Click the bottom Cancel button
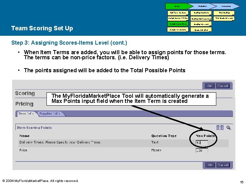The height and width of the screenshot is (184, 246). pyautogui.click(x=223, y=165)
